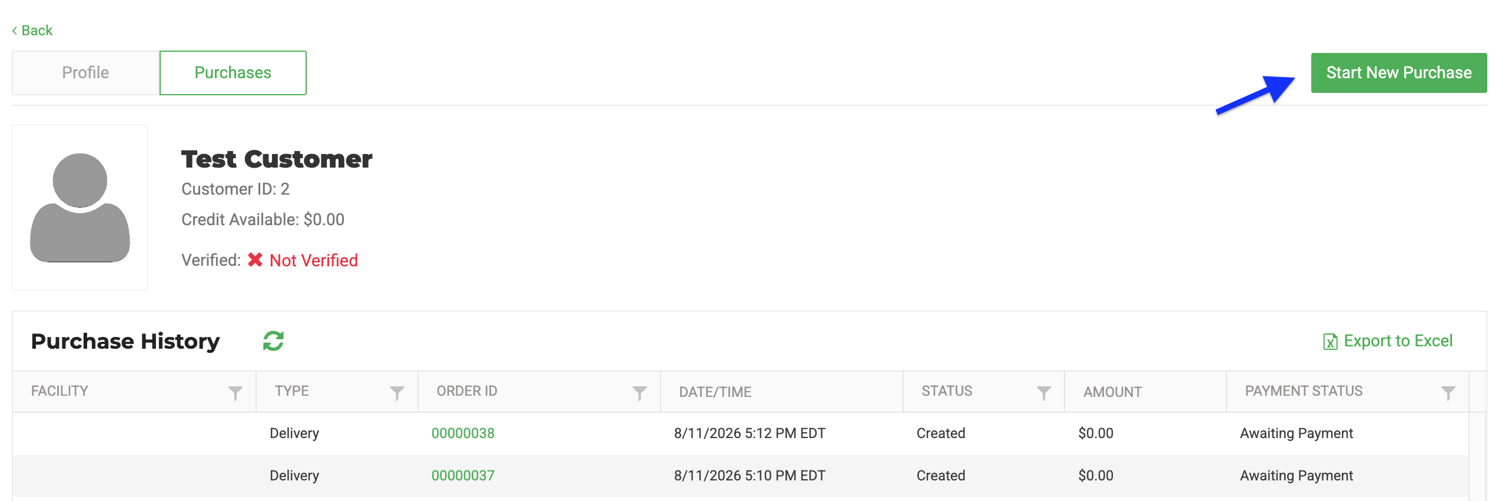1492x501 pixels.
Task: Open order 00000037
Action: [x=463, y=476]
